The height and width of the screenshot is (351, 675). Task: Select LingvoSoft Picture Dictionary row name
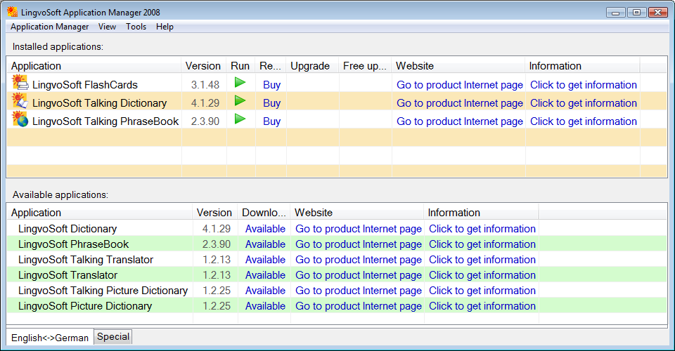(x=85, y=306)
